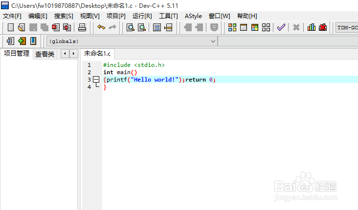Click the Print icon
Image resolution: width=358 pixels, height=210 pixels.
82,27
